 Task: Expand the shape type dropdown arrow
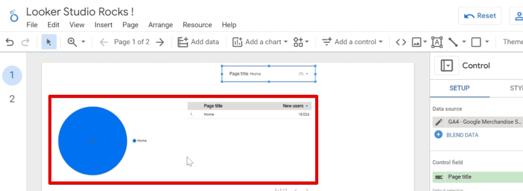point(487,42)
